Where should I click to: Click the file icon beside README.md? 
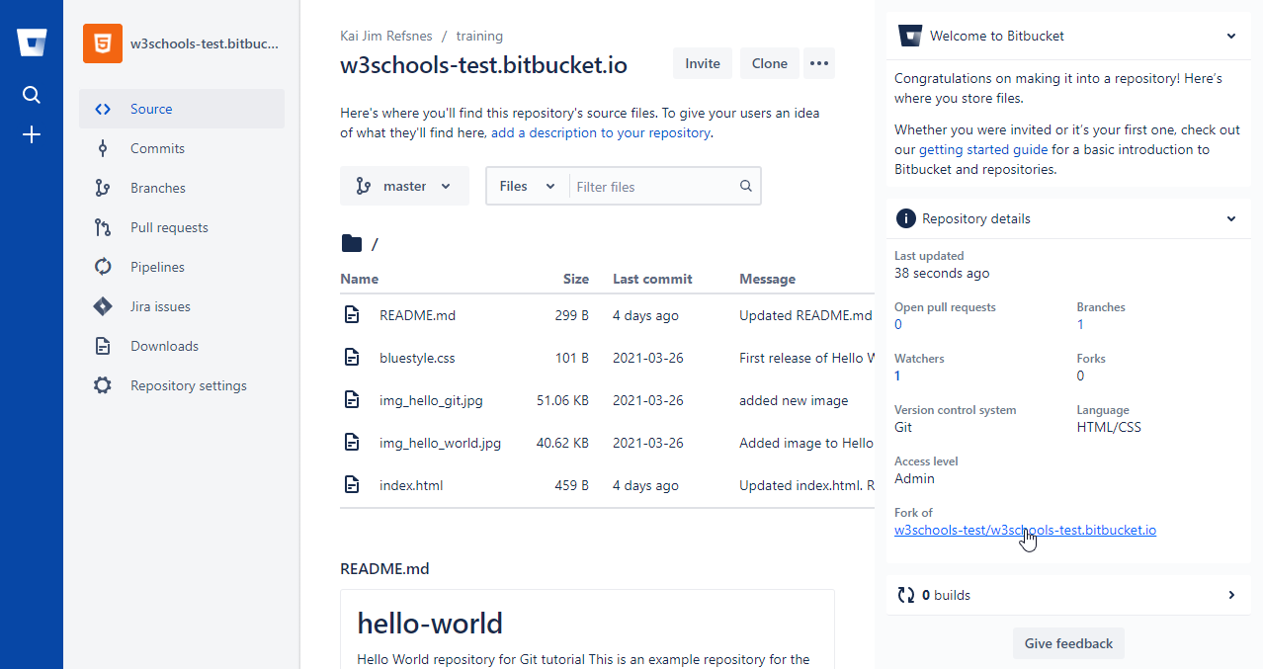pyautogui.click(x=352, y=315)
